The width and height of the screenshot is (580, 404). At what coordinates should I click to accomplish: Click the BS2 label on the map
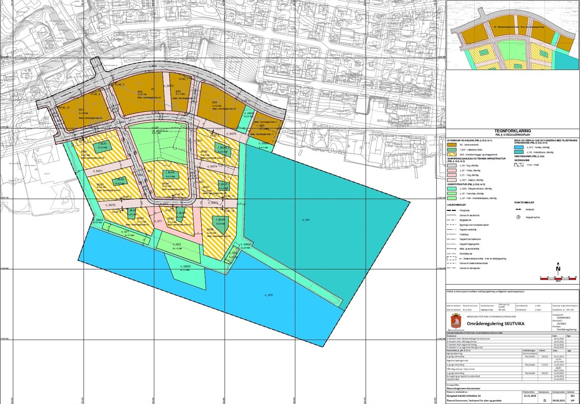[x=141, y=92]
